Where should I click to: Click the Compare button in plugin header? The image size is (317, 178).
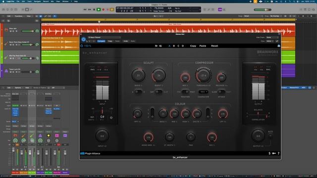tap(101, 41)
